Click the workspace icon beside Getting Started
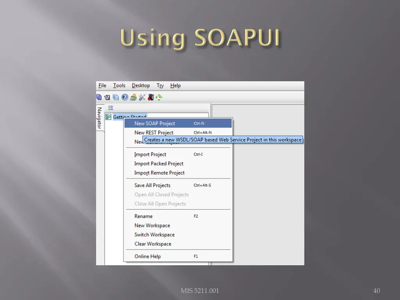 click(x=109, y=117)
